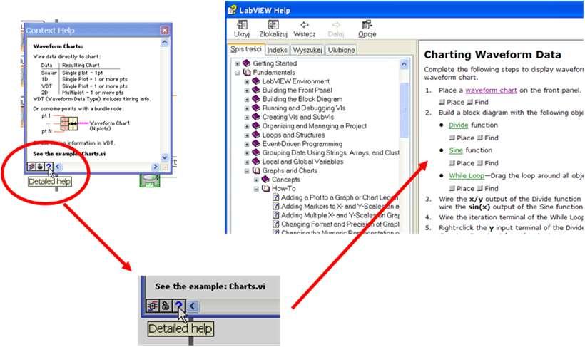Click scroll-right arrow in small Context Help window
585x347 pixels.
click(156, 167)
